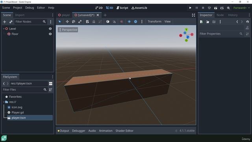Select the arrow Select Mode tool
252x142 pixels.
59,22
